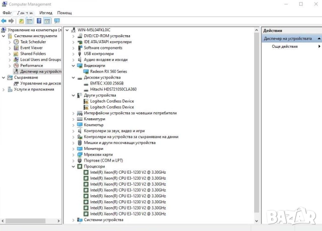This screenshot has width=322, height=231.
Task: Expand Услуги и приложения in left tree
Action: 4,89
